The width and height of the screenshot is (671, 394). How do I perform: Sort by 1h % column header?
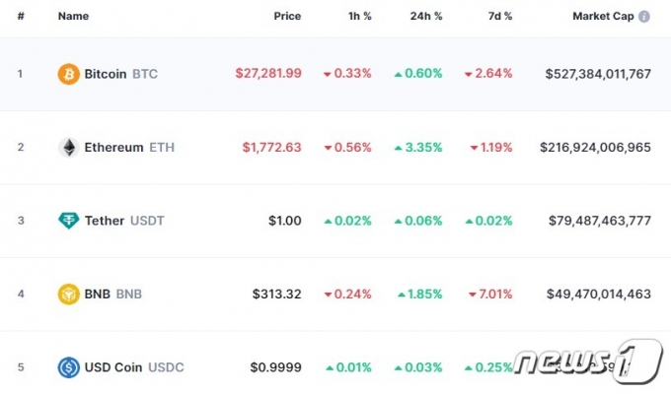pyautogui.click(x=359, y=16)
